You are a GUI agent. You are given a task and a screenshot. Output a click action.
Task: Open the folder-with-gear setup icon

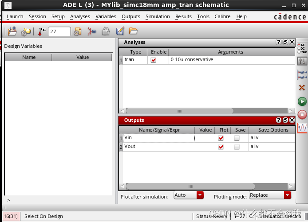coord(26,32)
